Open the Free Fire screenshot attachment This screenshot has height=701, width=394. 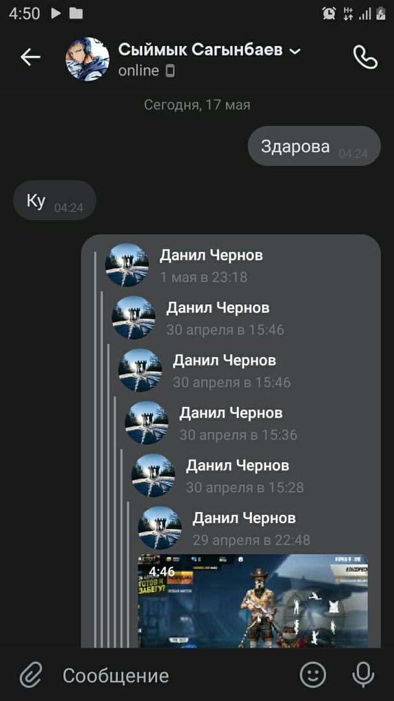252,601
